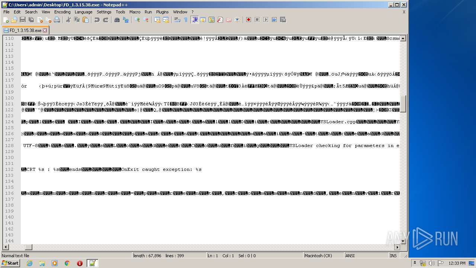
Task: Open the Function List panel icon
Action: point(220,20)
